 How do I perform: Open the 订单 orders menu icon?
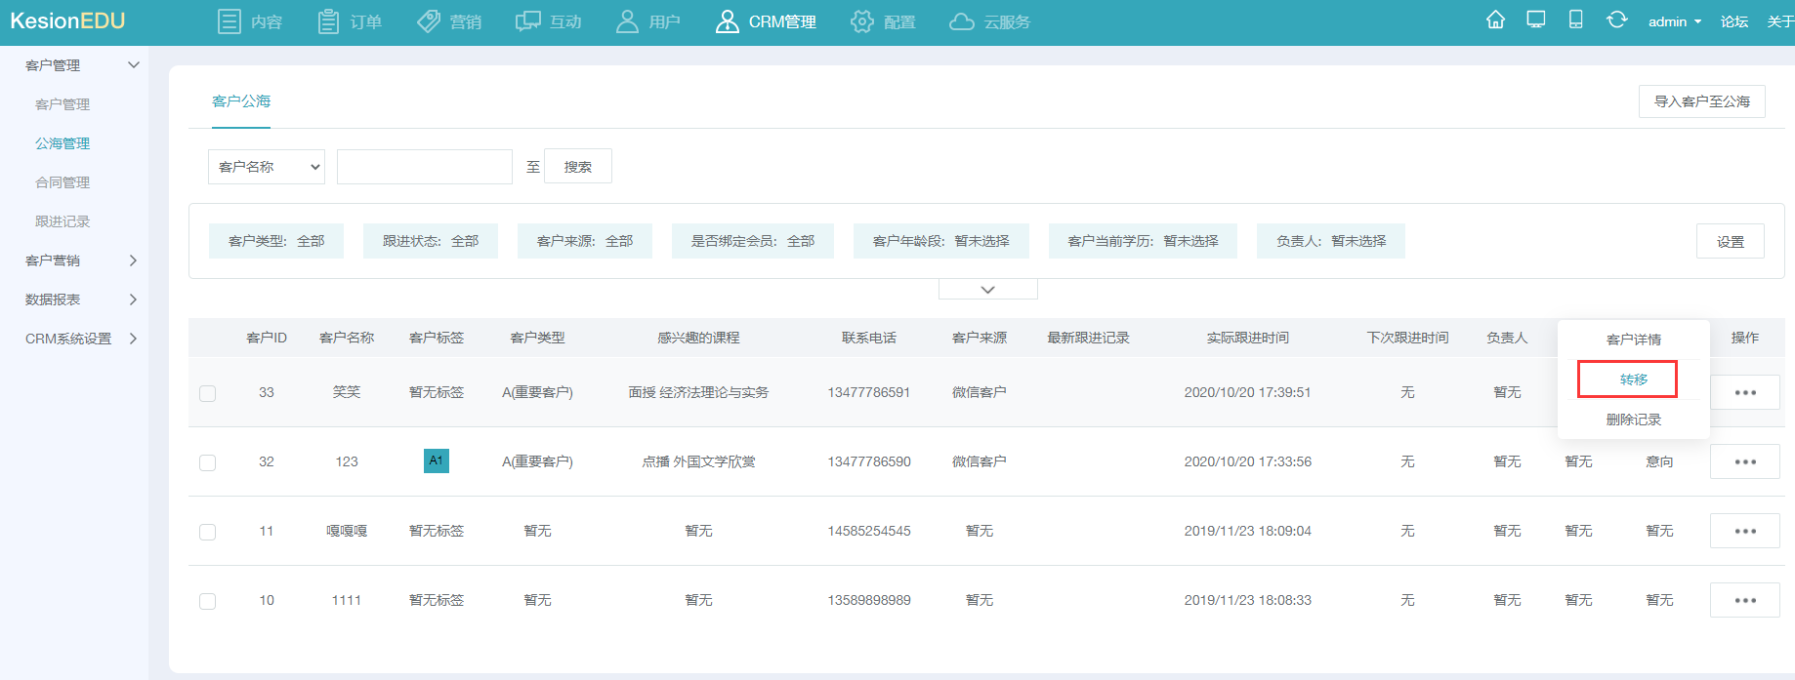329,21
